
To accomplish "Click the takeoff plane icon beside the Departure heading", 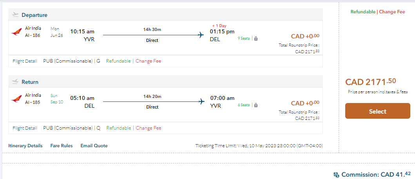I will coord(15,15).
